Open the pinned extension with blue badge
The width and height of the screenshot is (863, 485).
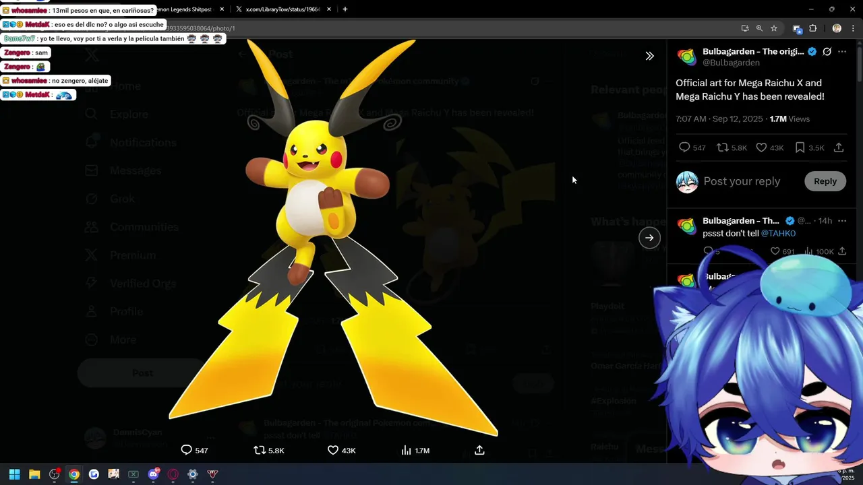(x=797, y=28)
